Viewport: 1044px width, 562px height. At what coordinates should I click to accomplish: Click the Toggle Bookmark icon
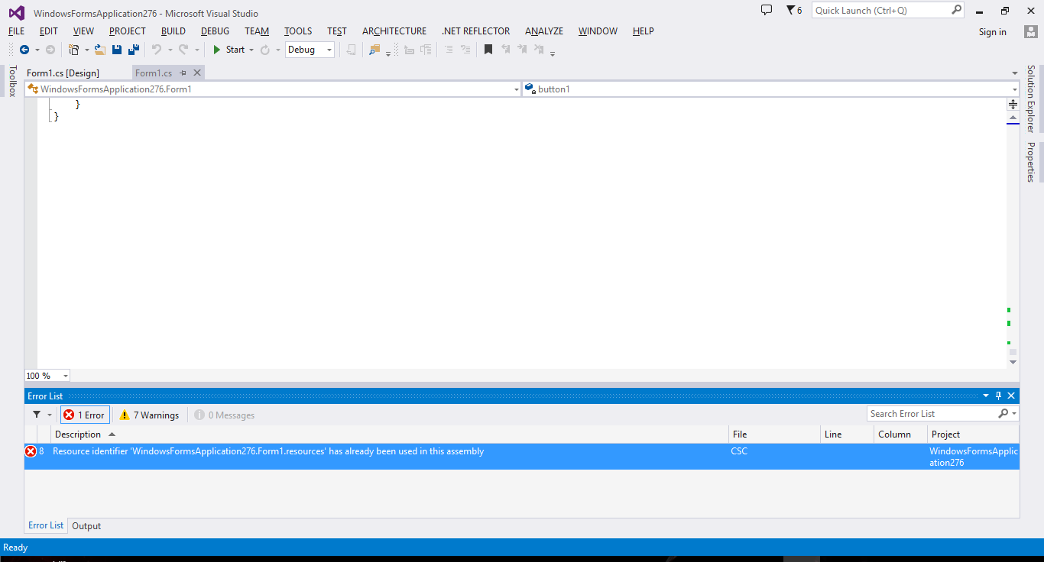tap(488, 50)
